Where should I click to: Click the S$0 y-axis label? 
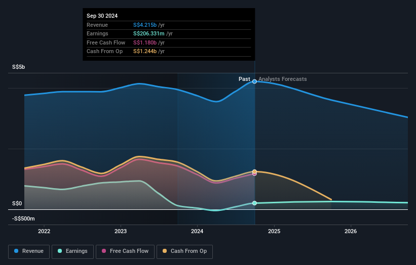tap(17, 204)
